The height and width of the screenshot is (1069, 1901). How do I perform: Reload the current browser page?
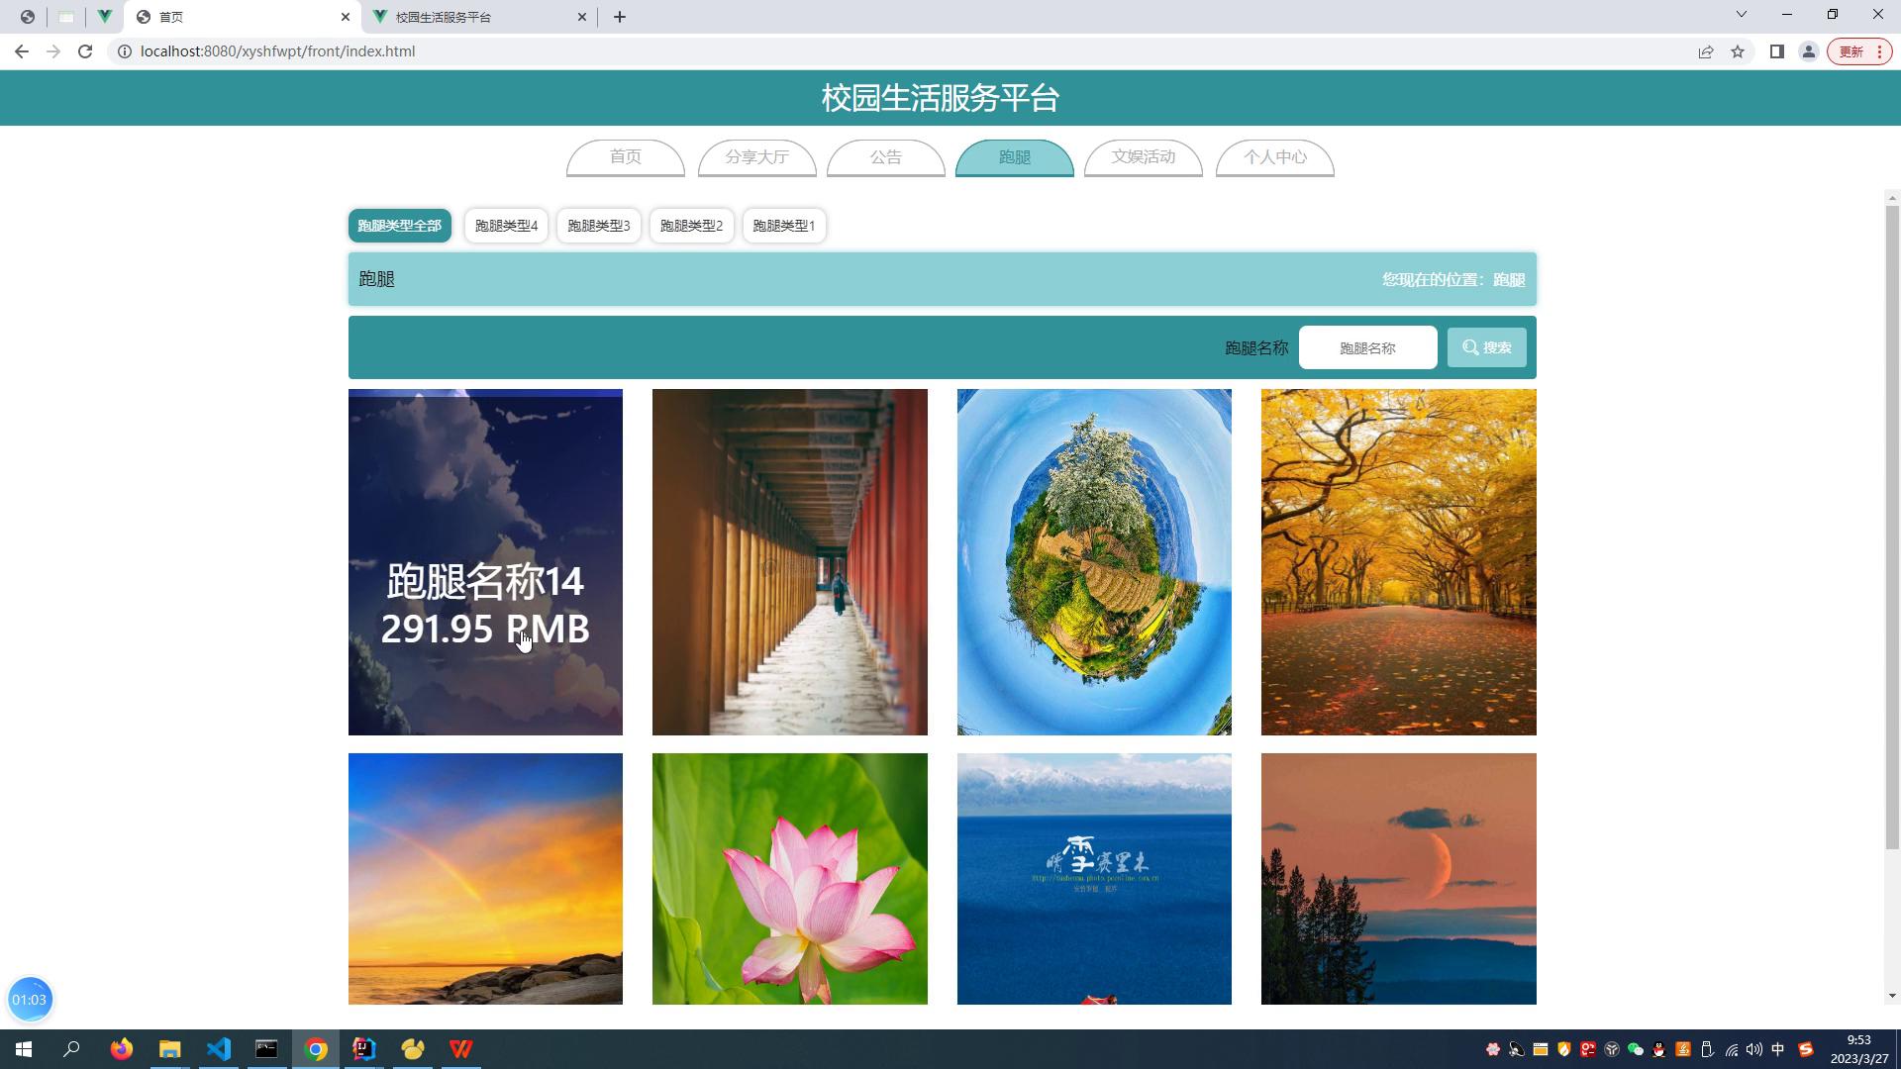coord(85,51)
